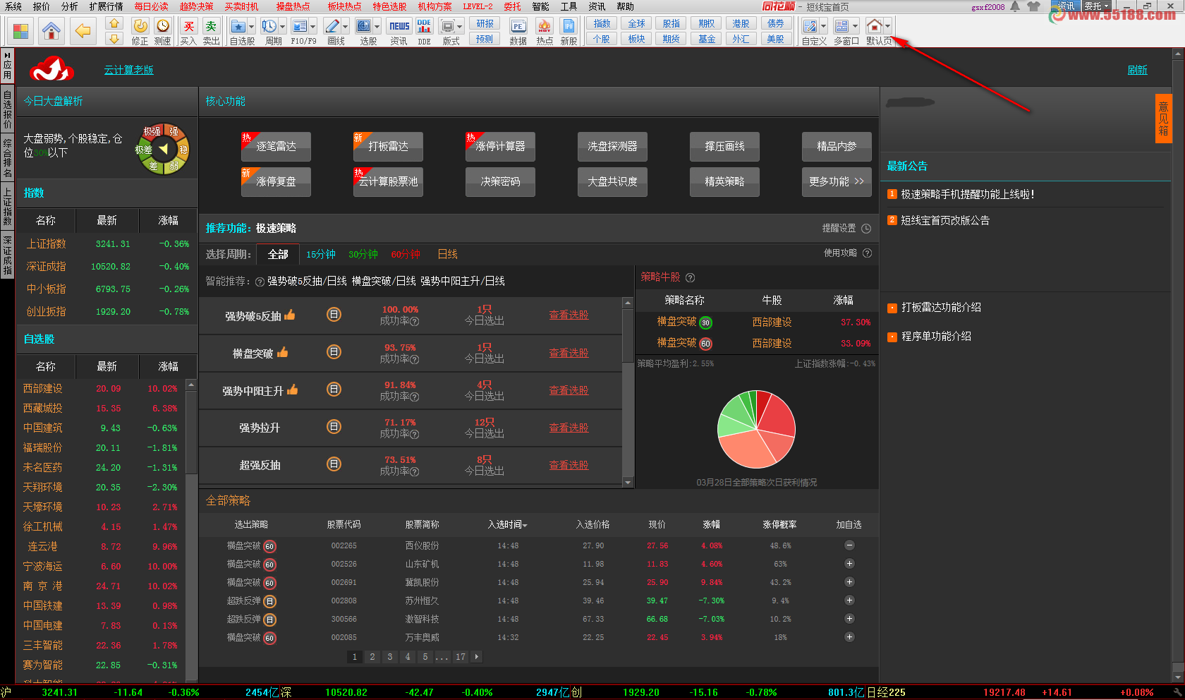This screenshot has width=1185, height=700.
Task: Click the 提醒设置 reminder clock icon
Action: 866,229
